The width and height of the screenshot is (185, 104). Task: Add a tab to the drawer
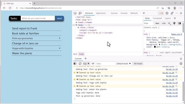[86, 58]
